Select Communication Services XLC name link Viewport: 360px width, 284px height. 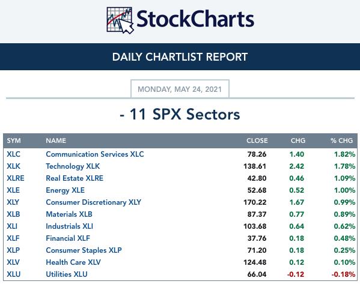pos(95,154)
